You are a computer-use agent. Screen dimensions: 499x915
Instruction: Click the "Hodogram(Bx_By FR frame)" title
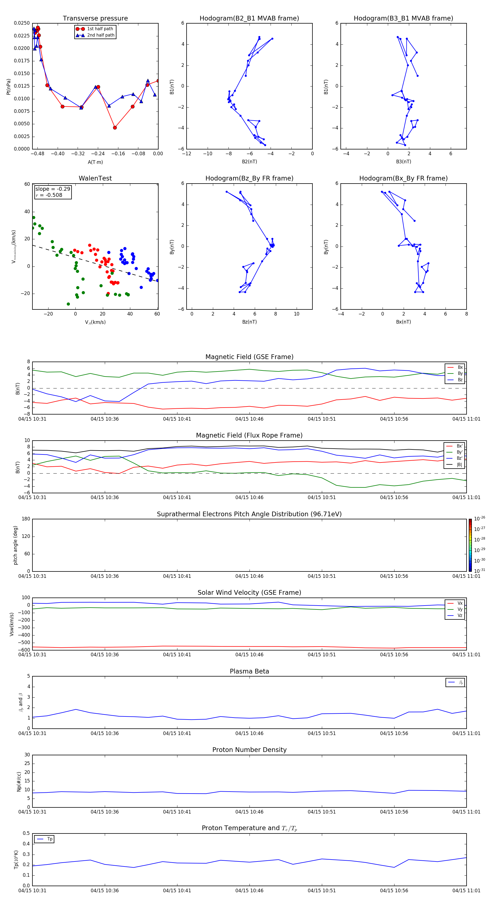[403, 178]
